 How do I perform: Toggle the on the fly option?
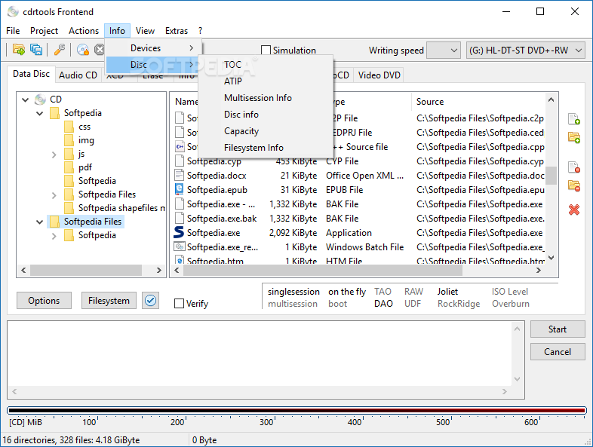point(347,292)
